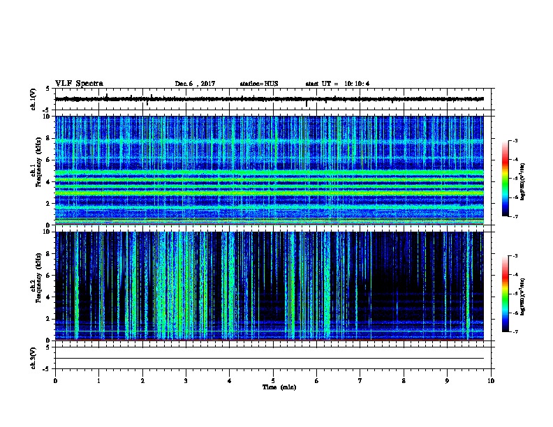This screenshot has height=427, width=553.
Task: Click time axis tick label '1'
Action: pos(98,381)
